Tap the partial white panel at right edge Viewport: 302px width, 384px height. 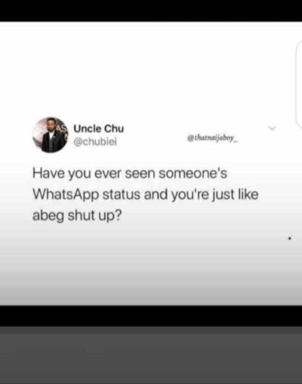click(x=299, y=85)
